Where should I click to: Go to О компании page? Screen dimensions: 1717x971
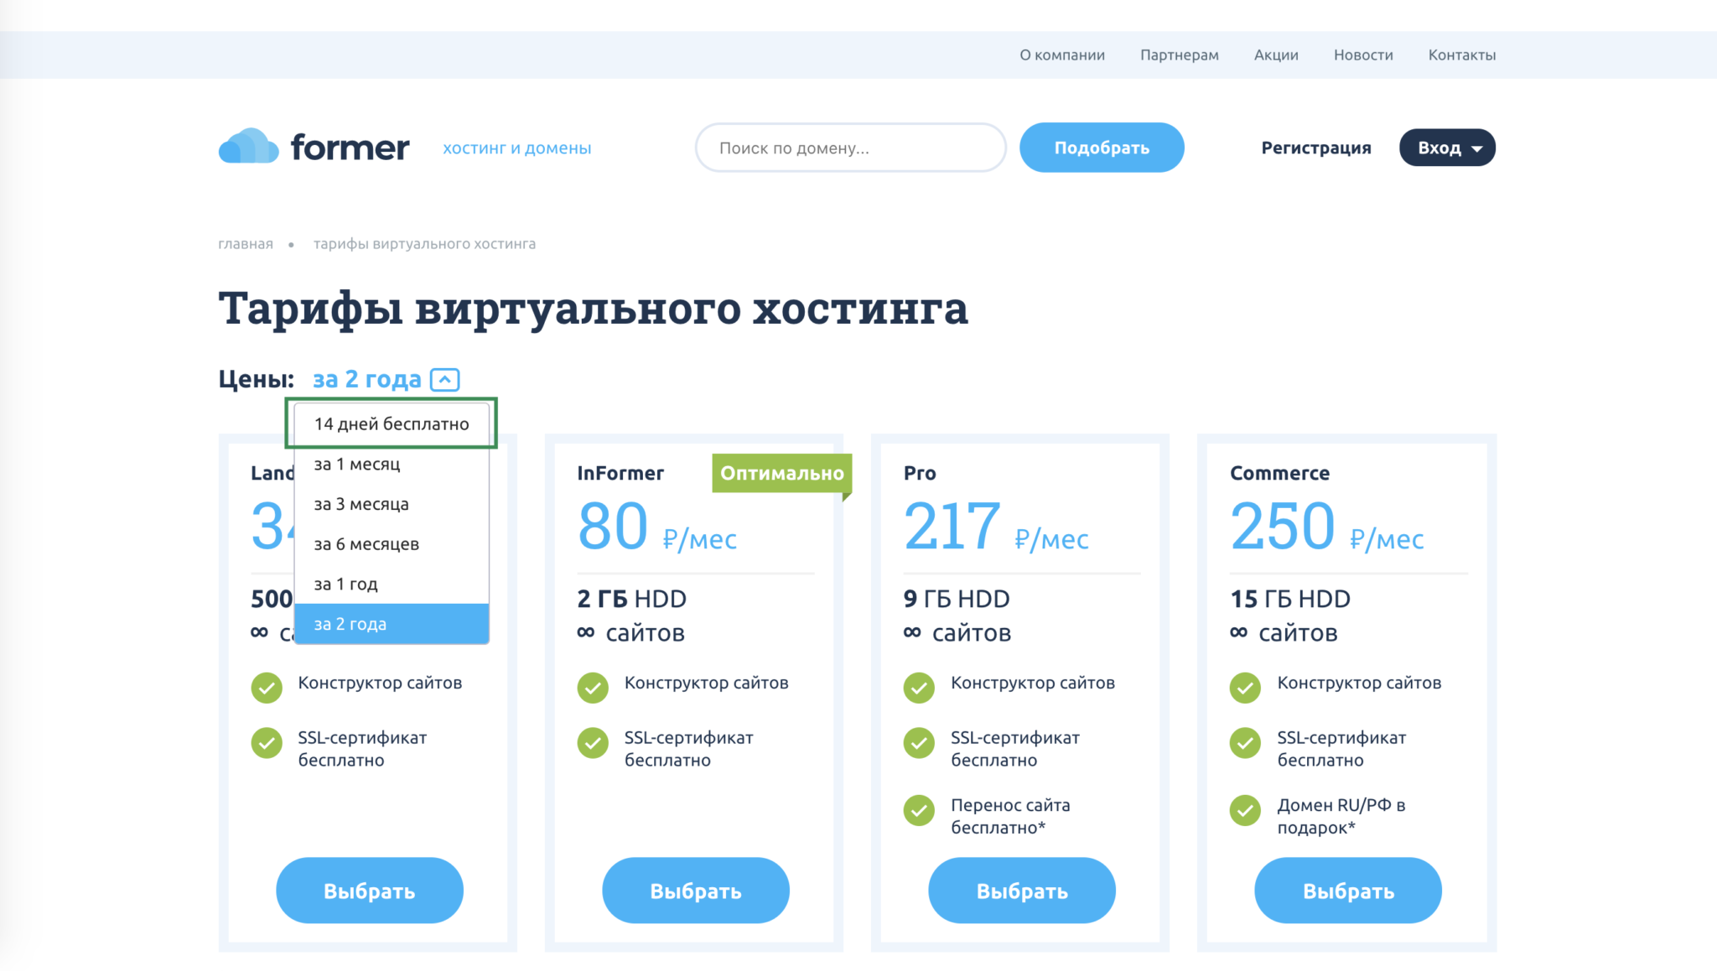[1061, 55]
